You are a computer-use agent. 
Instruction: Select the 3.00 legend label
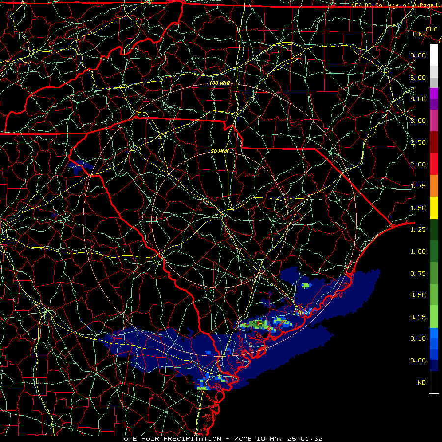[x=418, y=121]
